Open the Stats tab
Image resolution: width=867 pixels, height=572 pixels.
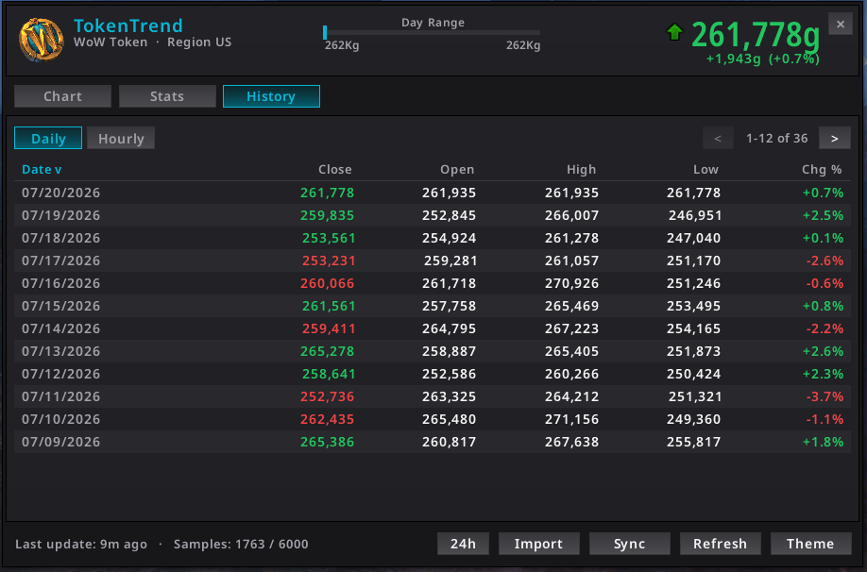[x=167, y=96]
